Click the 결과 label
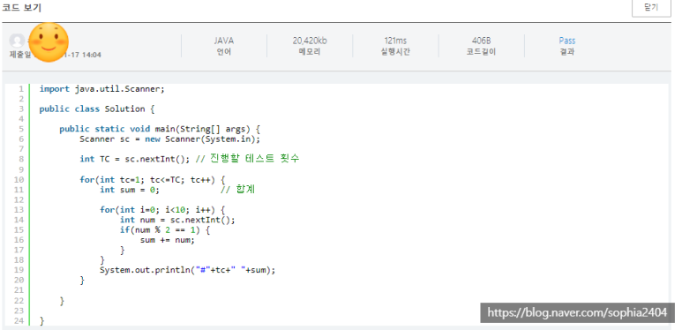 pos(567,52)
